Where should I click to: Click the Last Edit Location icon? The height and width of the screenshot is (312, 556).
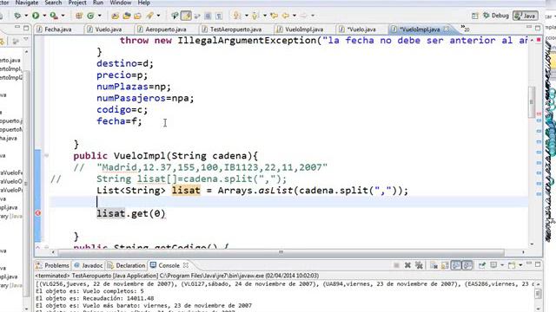click(275, 16)
